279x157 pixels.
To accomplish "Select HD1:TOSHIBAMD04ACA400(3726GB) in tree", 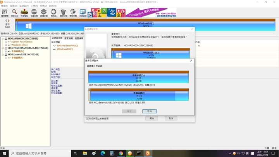I will pyautogui.click(x=28, y=48).
